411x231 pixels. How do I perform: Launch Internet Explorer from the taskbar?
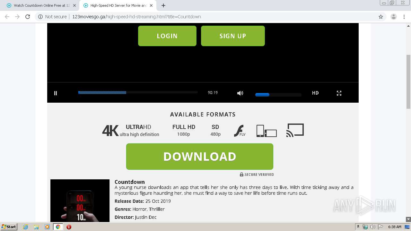pos(26,227)
